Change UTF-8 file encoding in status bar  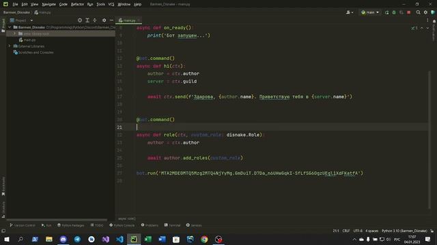point(358,231)
